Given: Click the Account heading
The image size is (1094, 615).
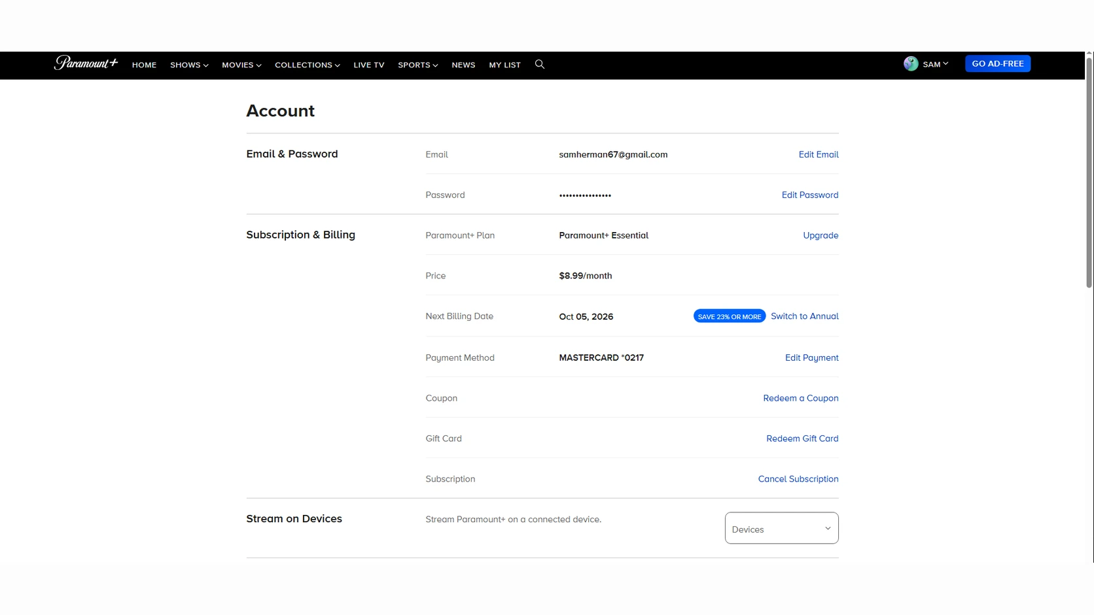Looking at the screenshot, I should click(x=280, y=111).
